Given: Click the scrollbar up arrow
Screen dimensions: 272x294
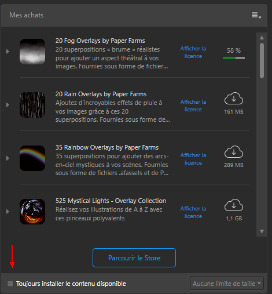Looking at the screenshot, I should coord(262,38).
